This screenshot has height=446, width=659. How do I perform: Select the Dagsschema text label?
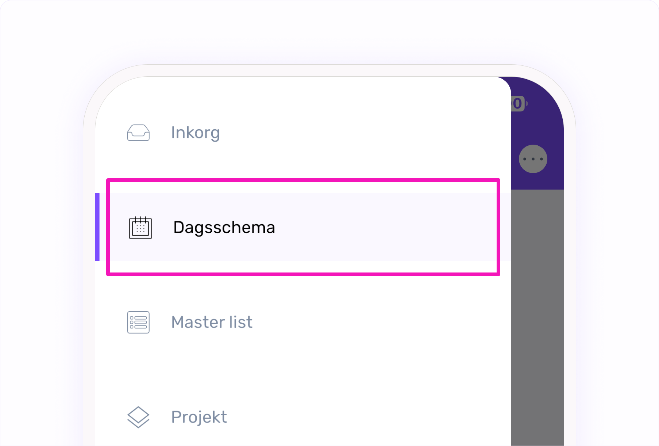(224, 228)
